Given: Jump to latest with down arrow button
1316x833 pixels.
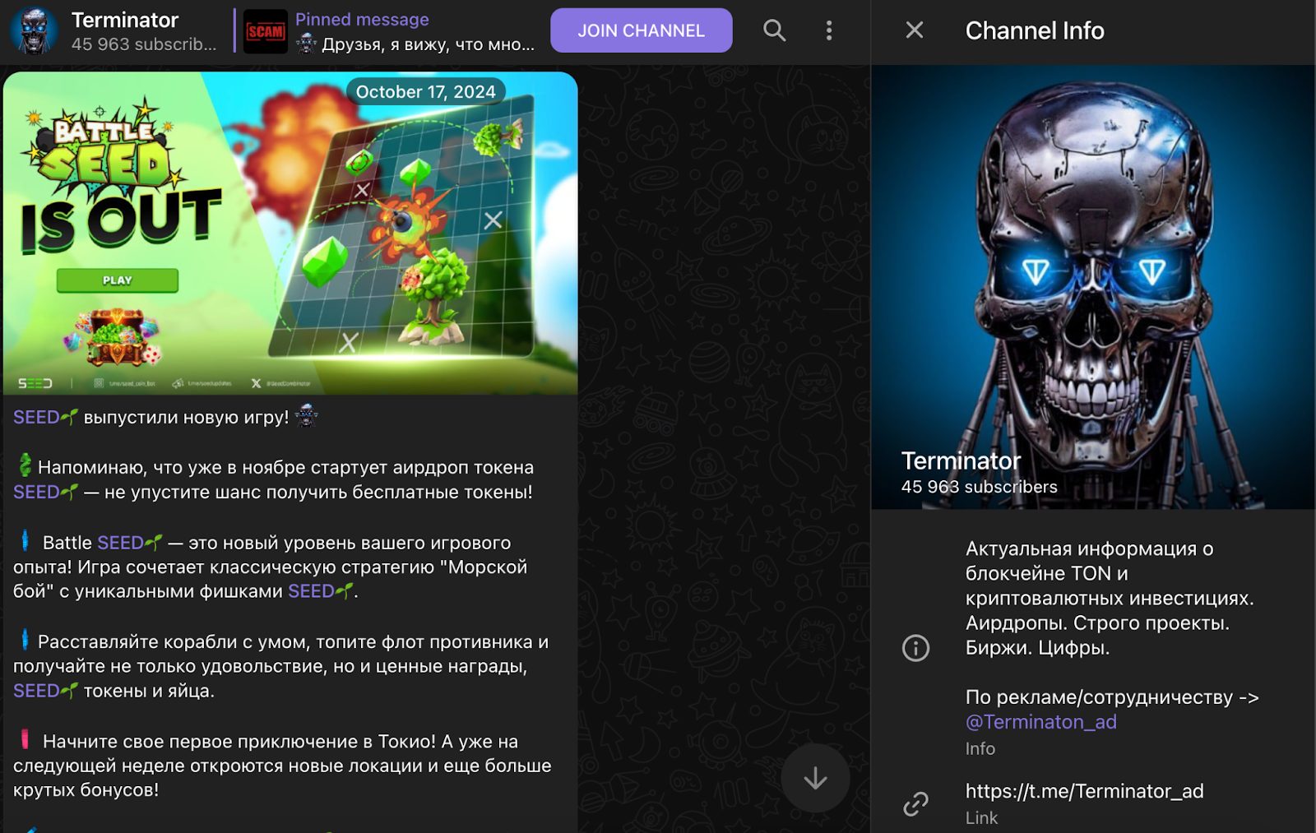Looking at the screenshot, I should coord(815,778).
